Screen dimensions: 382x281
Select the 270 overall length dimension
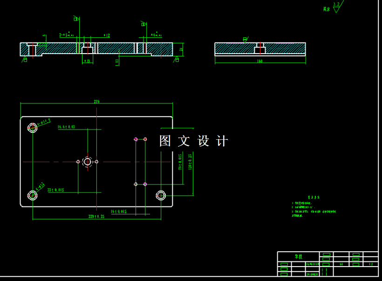point(96,102)
